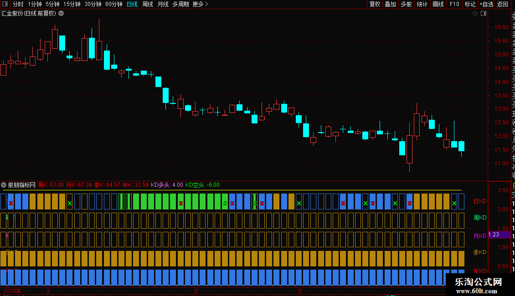
Task: Click the KD多头: 4.00 value
Action: click(167, 185)
